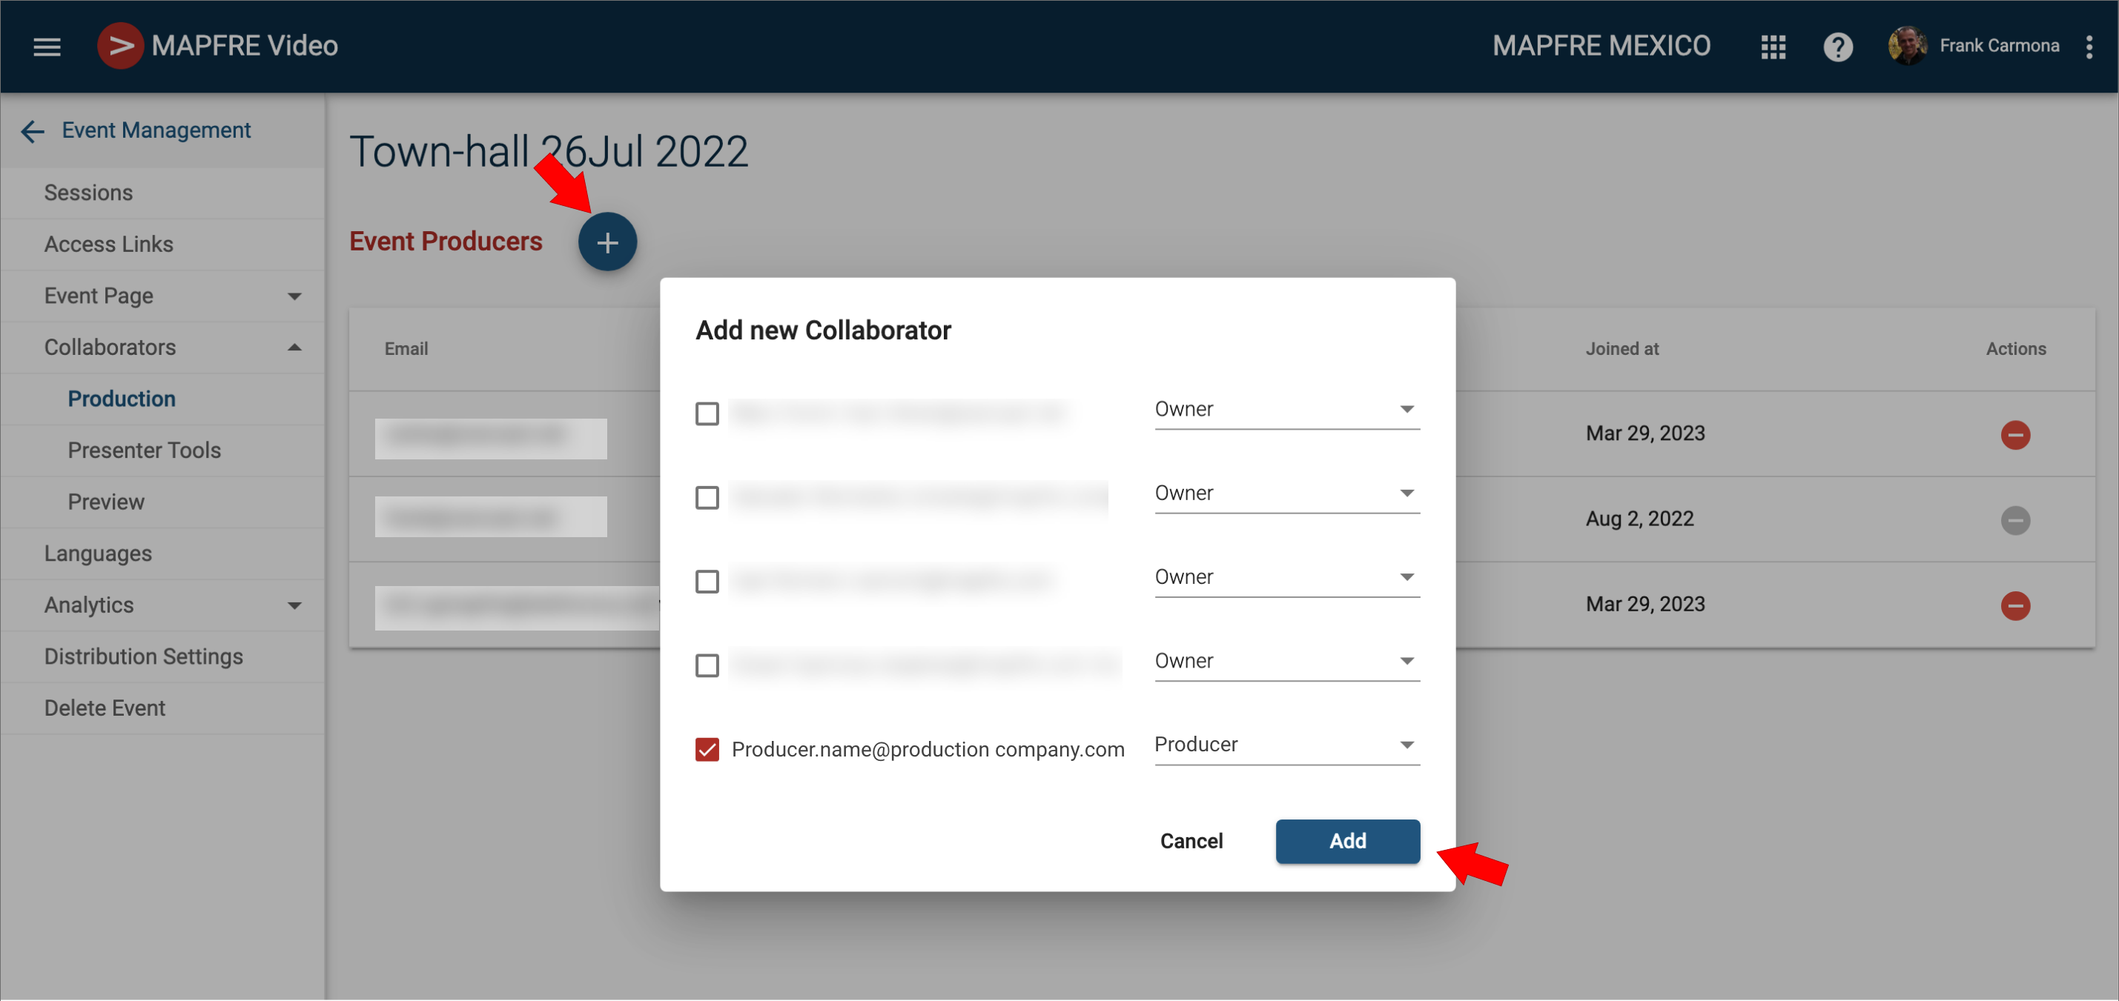Click the MAPFRE Video logo icon
2119x1001 pixels.
[120, 46]
